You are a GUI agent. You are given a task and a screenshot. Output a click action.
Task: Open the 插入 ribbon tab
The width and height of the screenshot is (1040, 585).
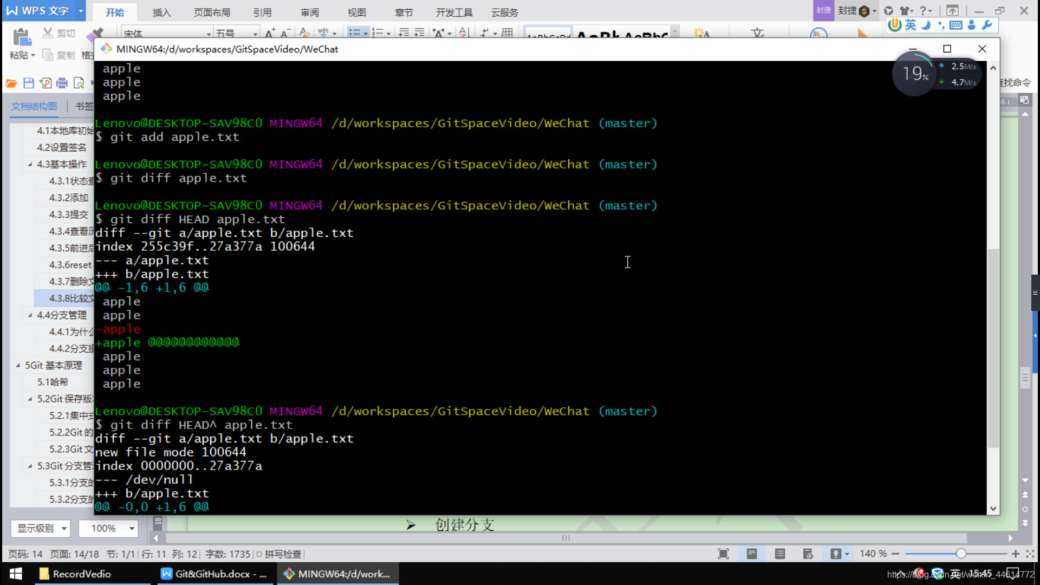(x=161, y=12)
